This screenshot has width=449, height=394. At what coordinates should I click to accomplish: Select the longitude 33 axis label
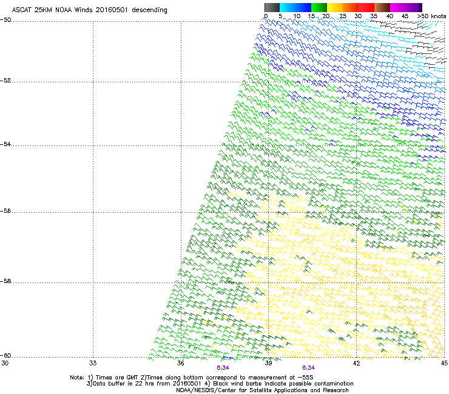pos(93,363)
